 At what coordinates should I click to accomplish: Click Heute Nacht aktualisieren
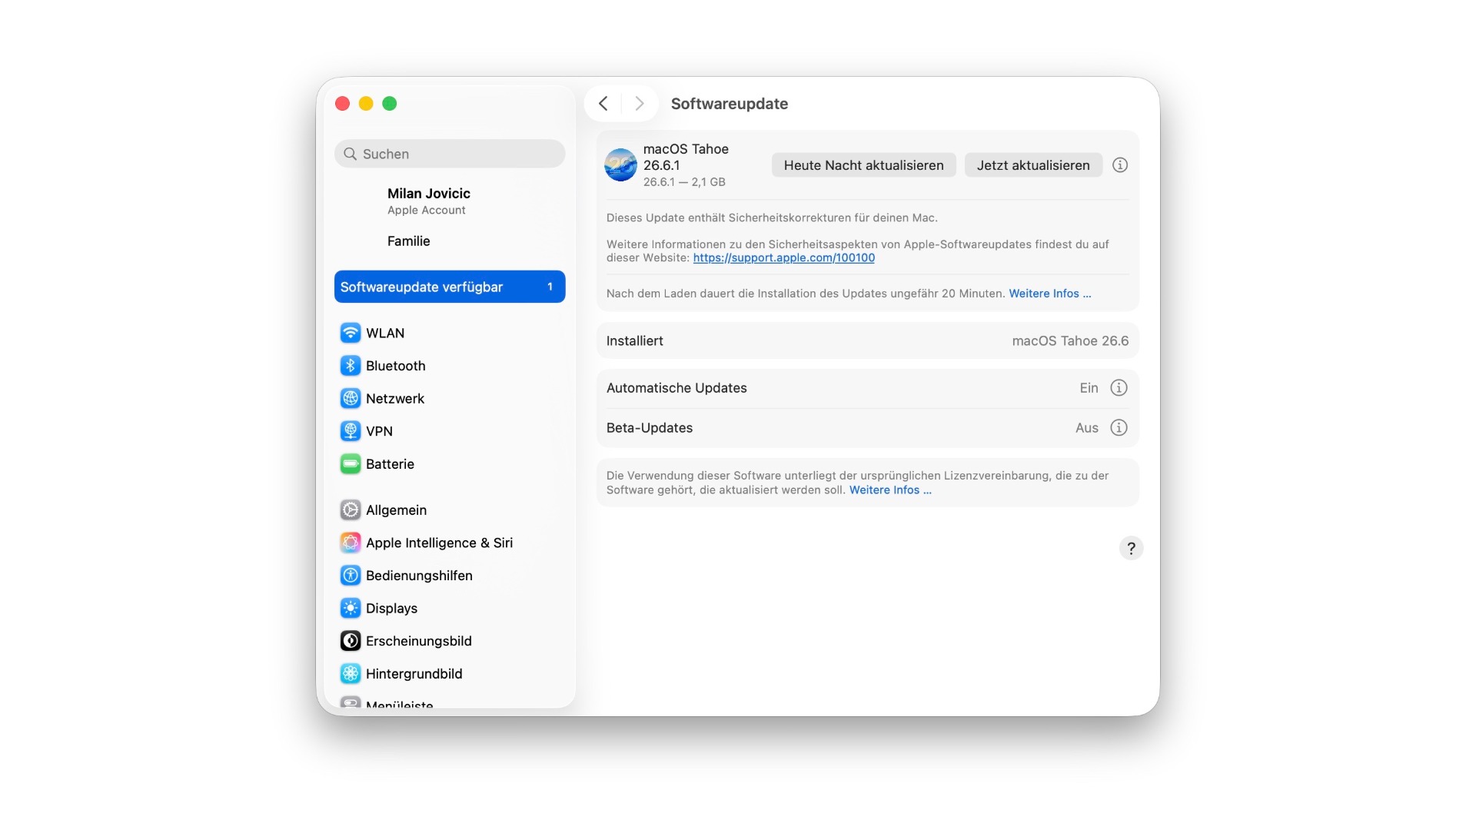coord(863,165)
